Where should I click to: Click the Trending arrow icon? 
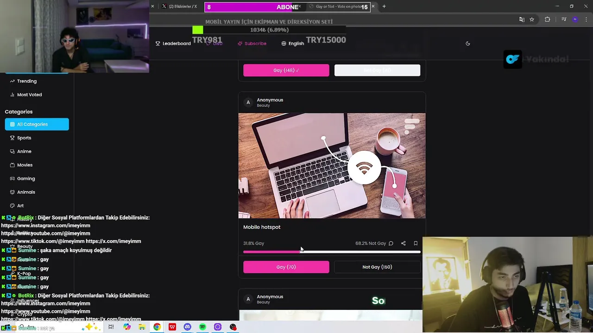13,81
